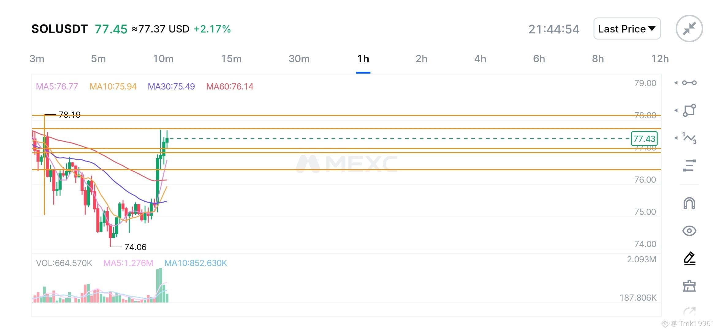Share the chart using arrow icon
This screenshot has width=717, height=331.
[689, 311]
